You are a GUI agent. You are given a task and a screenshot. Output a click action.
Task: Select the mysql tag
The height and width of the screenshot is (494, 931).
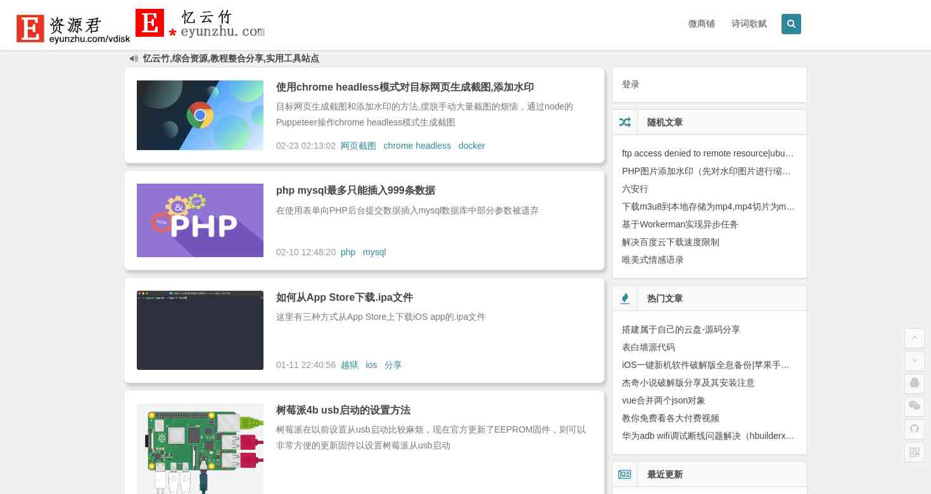coord(374,252)
